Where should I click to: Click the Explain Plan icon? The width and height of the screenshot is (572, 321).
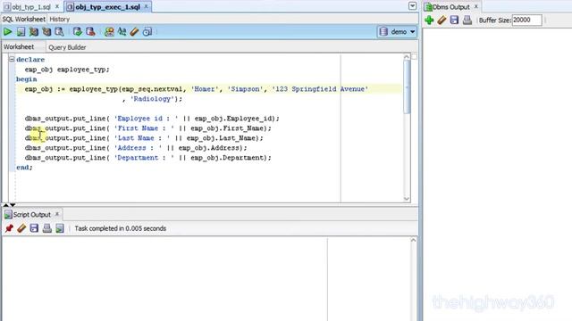tap(34, 32)
